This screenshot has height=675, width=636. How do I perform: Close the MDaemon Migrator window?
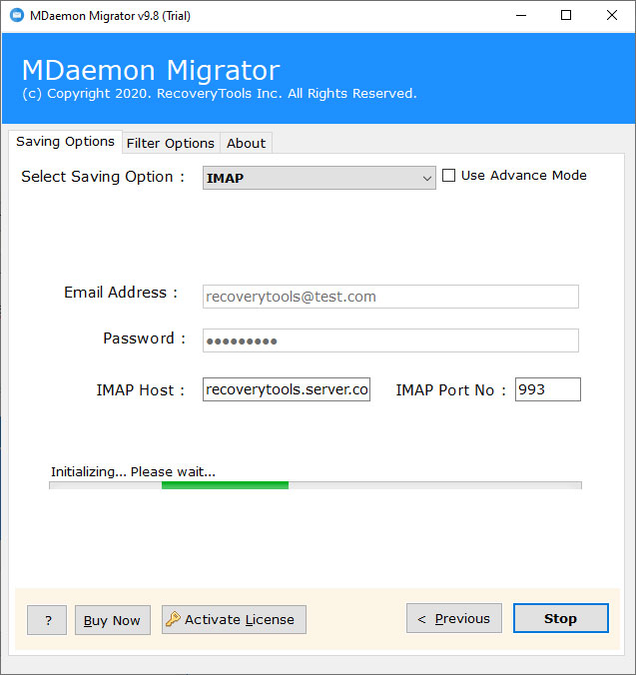tap(611, 15)
